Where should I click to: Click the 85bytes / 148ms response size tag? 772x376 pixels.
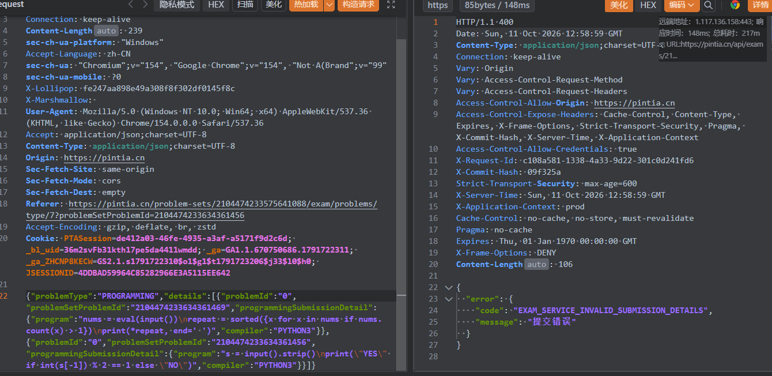click(496, 5)
